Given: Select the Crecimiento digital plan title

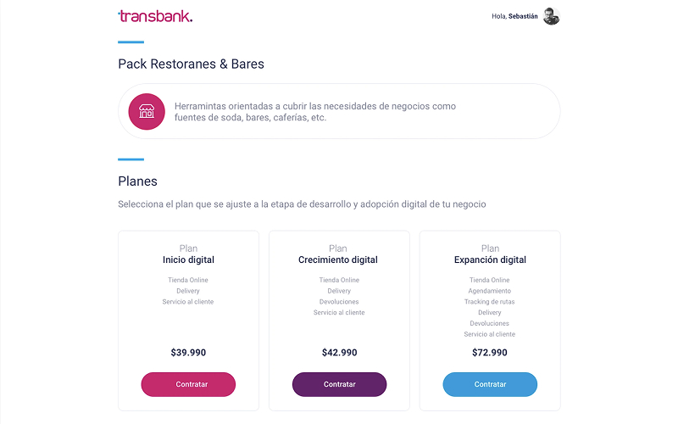Looking at the screenshot, I should click(x=338, y=259).
